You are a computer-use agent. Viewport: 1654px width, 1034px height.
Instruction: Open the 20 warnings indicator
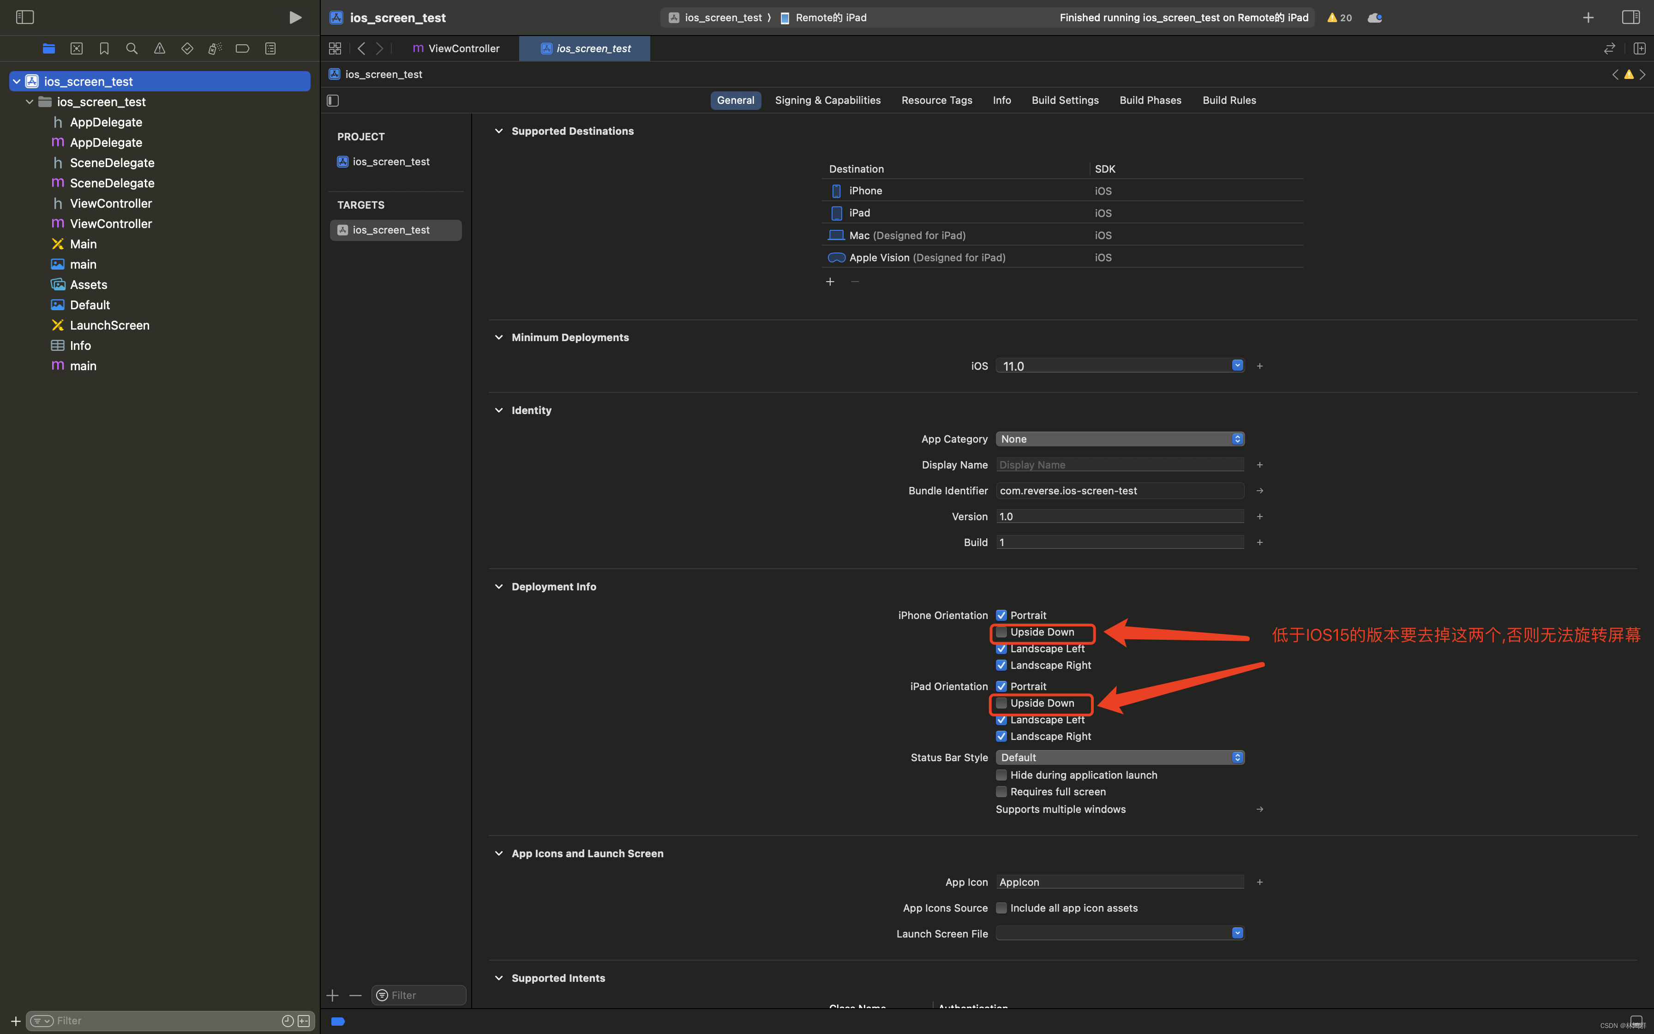coord(1340,18)
